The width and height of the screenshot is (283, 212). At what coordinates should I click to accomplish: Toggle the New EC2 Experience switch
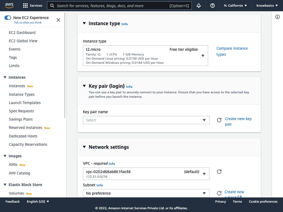(x=8, y=18)
